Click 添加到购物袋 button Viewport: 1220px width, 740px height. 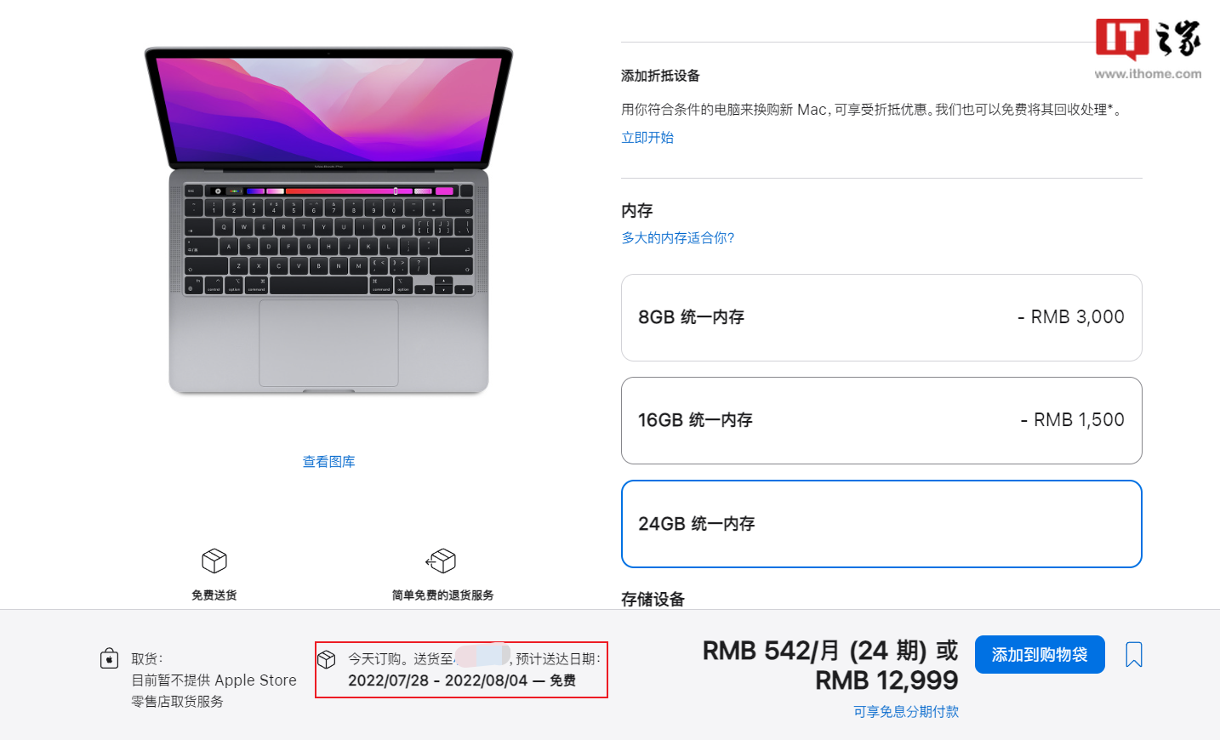[x=1040, y=654]
